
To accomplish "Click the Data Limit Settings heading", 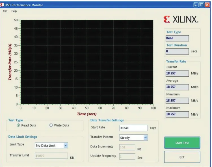I will pyautogui.click(x=23, y=137).
